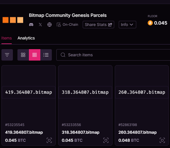
Task: Click the 419.364807.bitmap item title
Action: (x=24, y=132)
